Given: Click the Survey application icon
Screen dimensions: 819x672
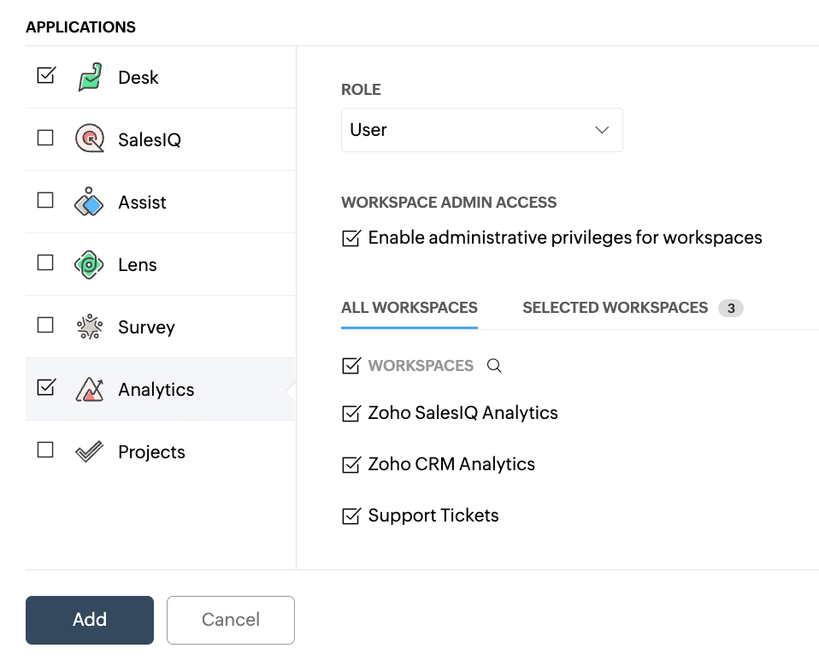Looking at the screenshot, I should pos(90,327).
